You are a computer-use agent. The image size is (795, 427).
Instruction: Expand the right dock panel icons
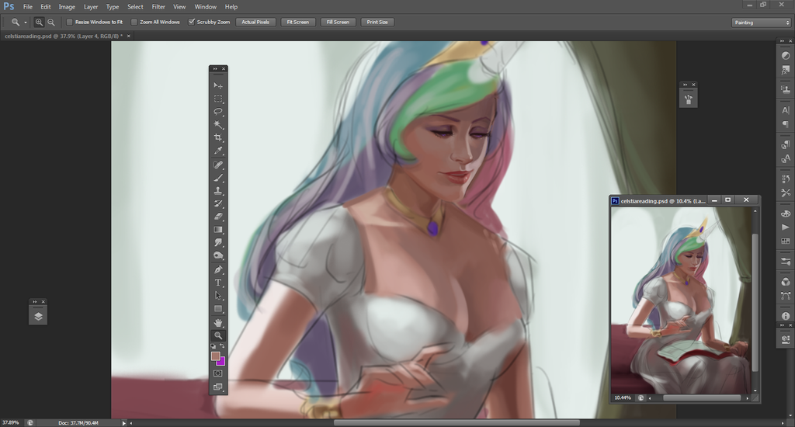click(781, 40)
